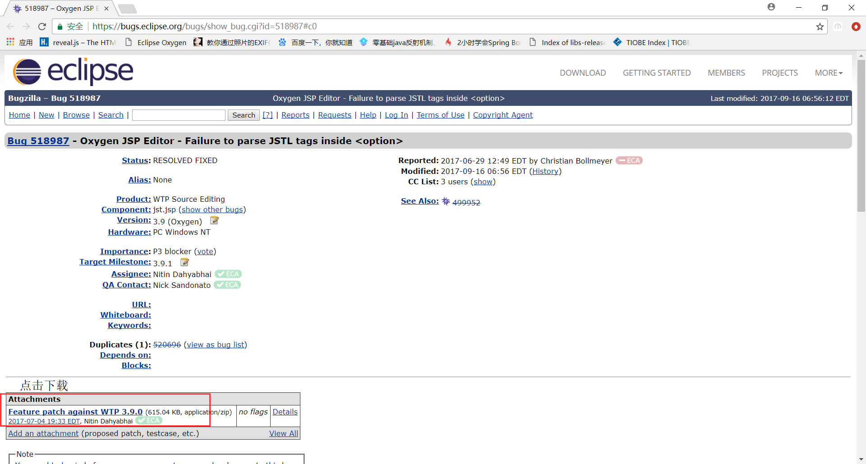The image size is (866, 464).
Task: Open the Baidu bookmark
Action: pos(315,42)
